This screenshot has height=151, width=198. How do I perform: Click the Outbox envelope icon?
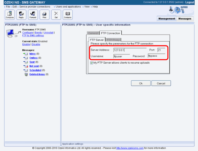pyautogui.click(x=25, y=58)
